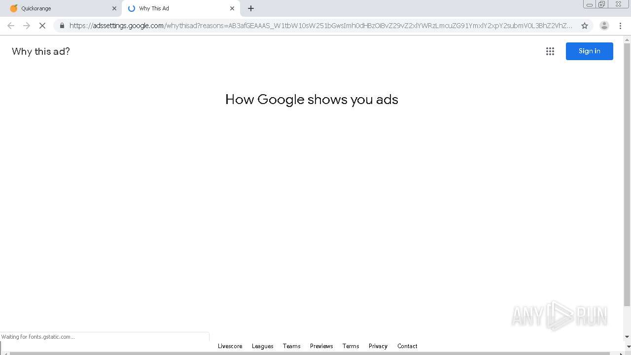The width and height of the screenshot is (631, 355).
Task: Go back to previous page
Action: point(11,26)
